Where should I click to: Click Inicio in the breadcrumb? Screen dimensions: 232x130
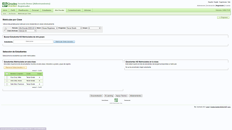coord(5,14)
